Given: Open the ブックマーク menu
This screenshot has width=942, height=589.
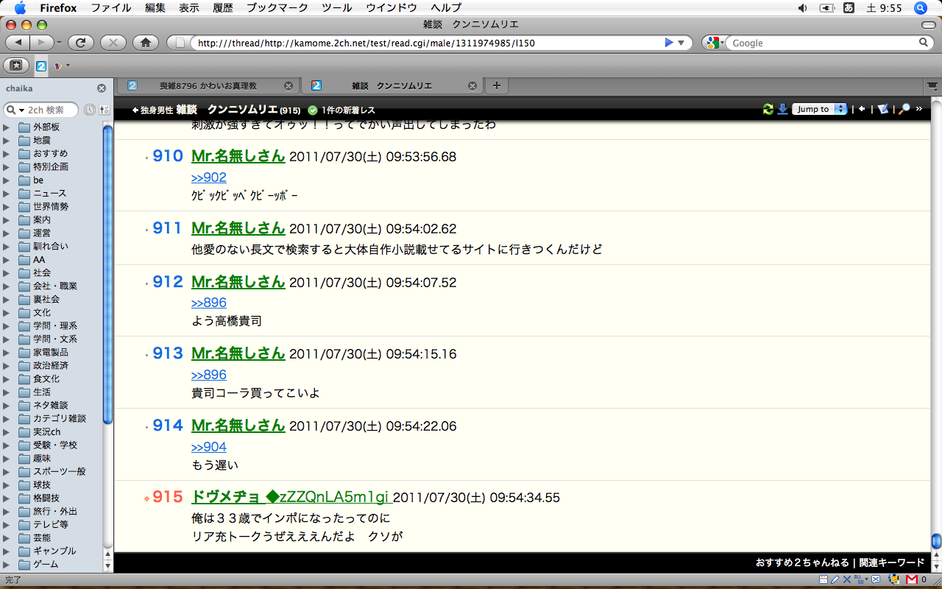Looking at the screenshot, I should pos(278,8).
